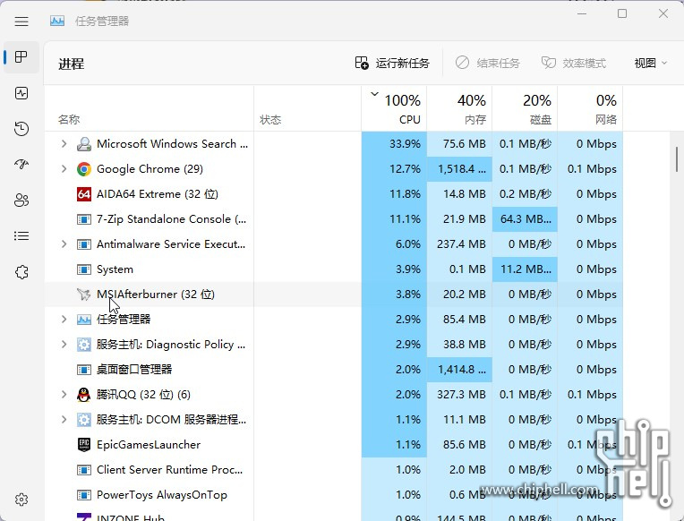Click the process list vertical scrollbar thumb

click(x=677, y=159)
